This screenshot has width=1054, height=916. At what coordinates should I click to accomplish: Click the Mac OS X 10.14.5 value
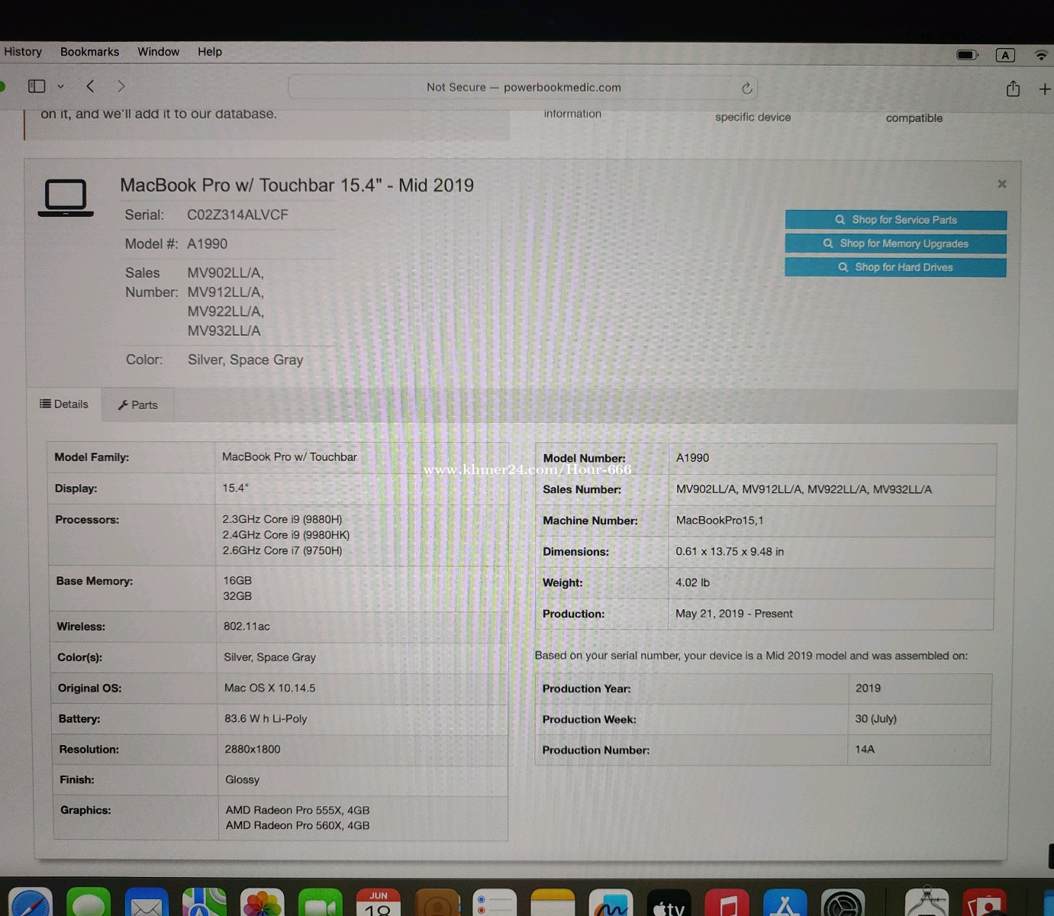point(269,689)
